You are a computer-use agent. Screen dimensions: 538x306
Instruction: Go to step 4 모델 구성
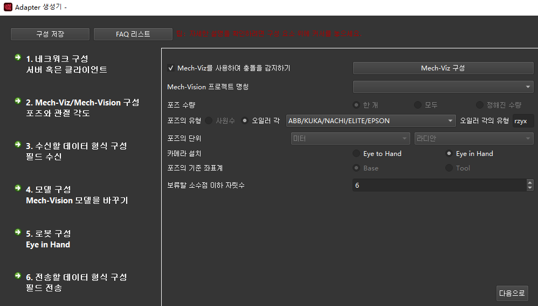tap(77, 195)
